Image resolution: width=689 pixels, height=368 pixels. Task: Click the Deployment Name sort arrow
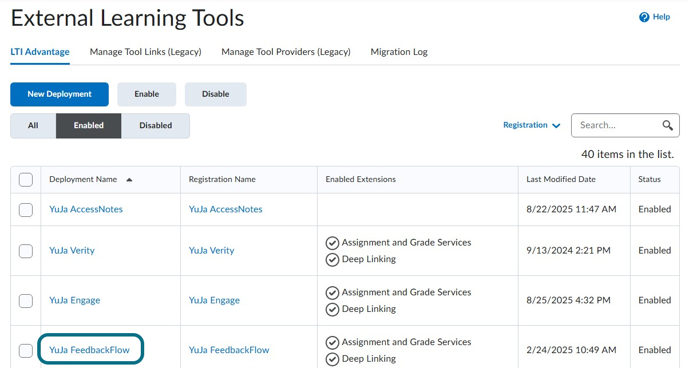(x=129, y=180)
